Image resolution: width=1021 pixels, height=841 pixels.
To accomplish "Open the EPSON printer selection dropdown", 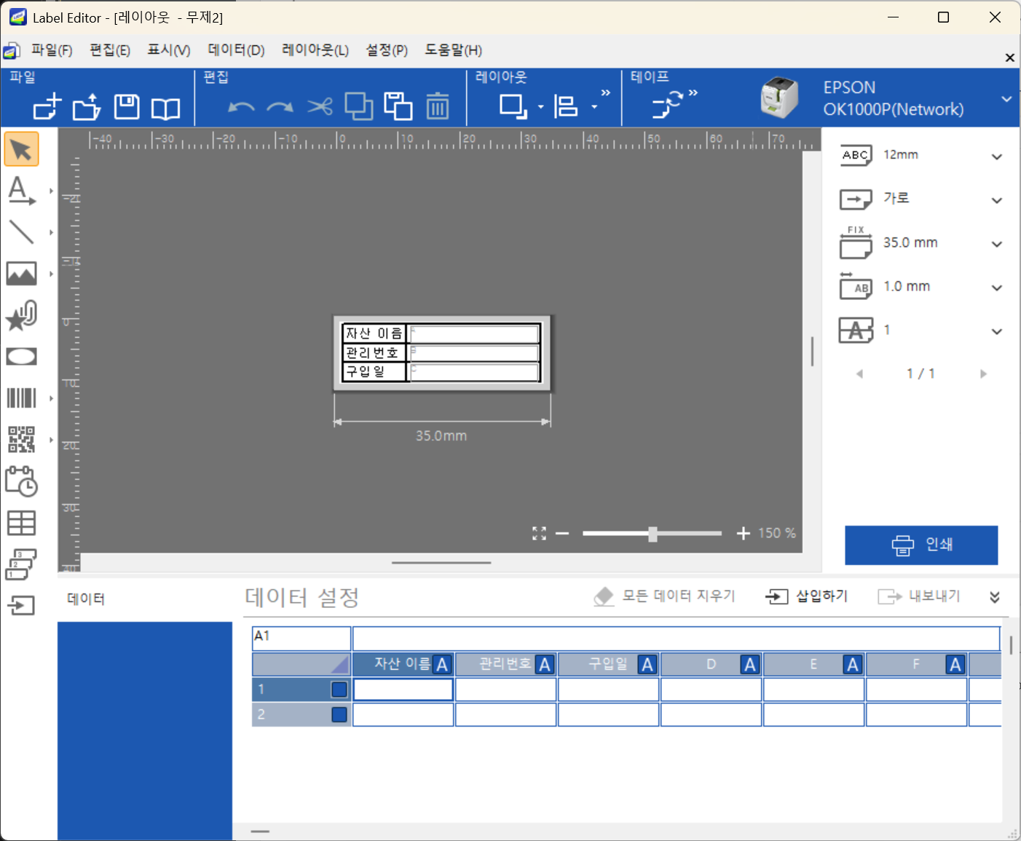I will [1006, 99].
